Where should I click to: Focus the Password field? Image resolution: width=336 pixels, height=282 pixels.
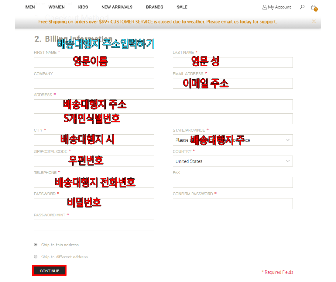coord(94,203)
